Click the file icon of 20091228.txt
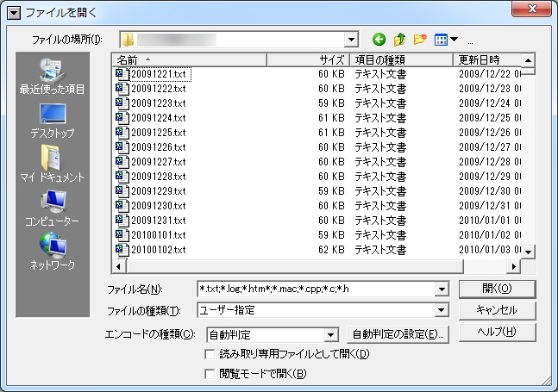 122,177
